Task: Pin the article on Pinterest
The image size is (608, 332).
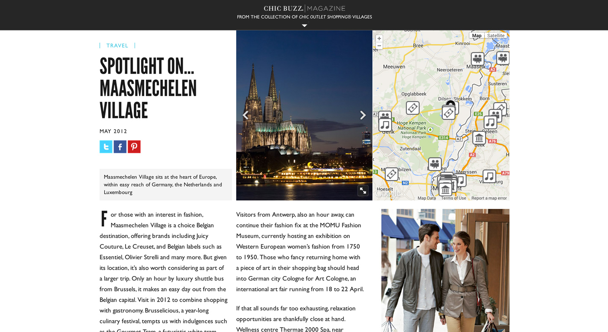Action: tap(134, 146)
